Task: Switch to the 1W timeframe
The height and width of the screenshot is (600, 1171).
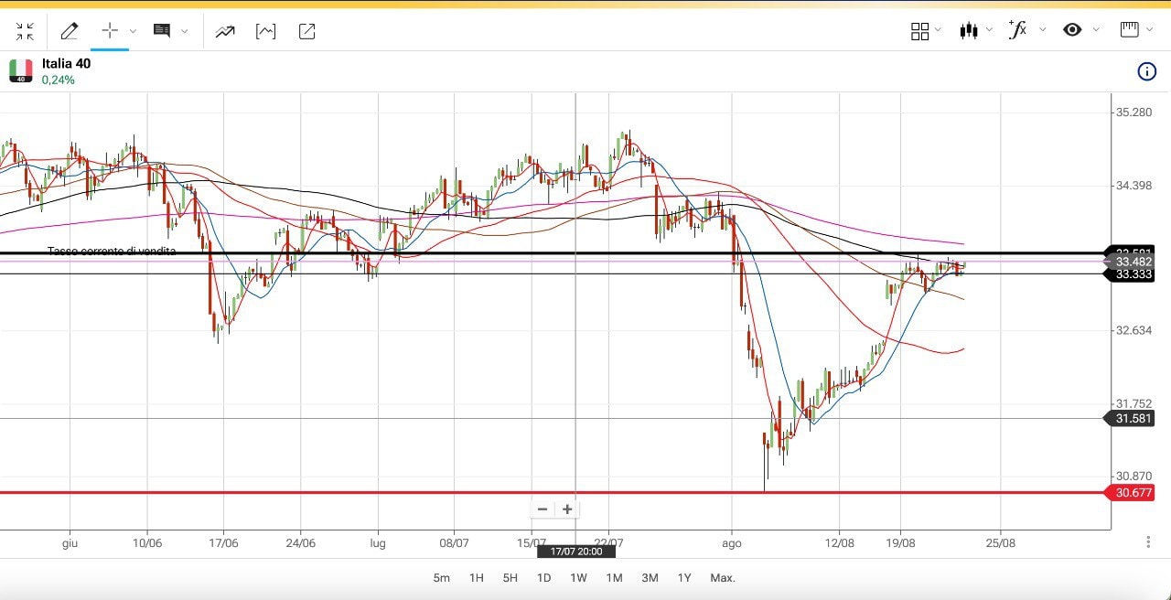Action: click(x=578, y=578)
